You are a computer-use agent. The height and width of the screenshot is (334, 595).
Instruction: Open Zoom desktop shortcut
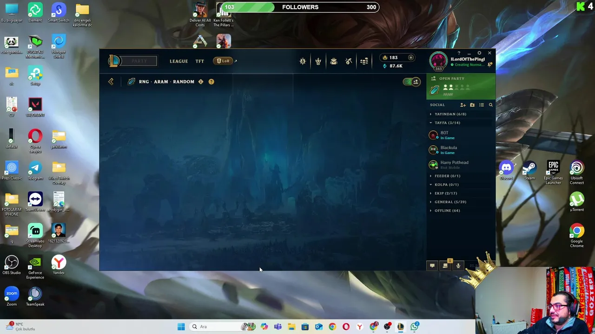pyautogui.click(x=12, y=296)
